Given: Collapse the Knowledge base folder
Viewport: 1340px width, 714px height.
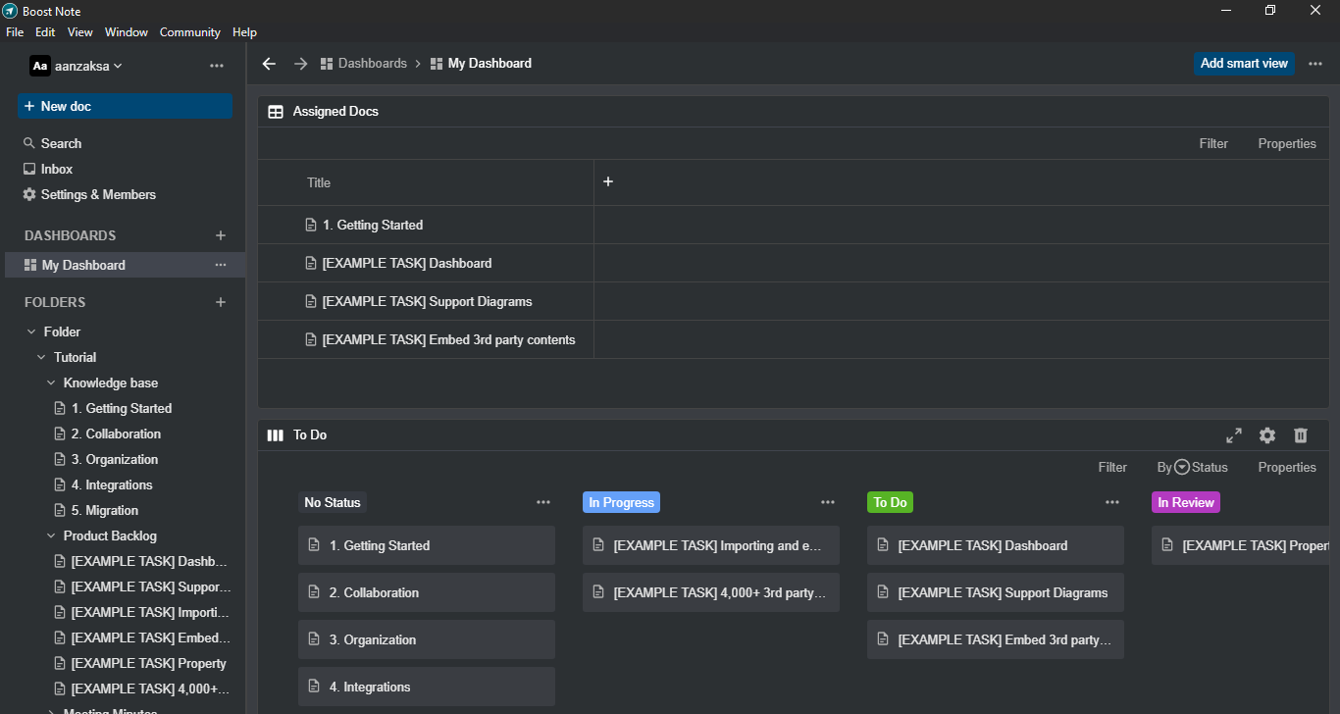Looking at the screenshot, I should (x=51, y=382).
